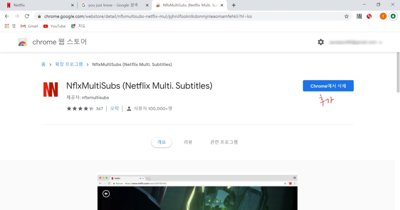Screen dimensions: 400x210
Task: Close the Netflix browser tab
Action: [x=72, y=5]
